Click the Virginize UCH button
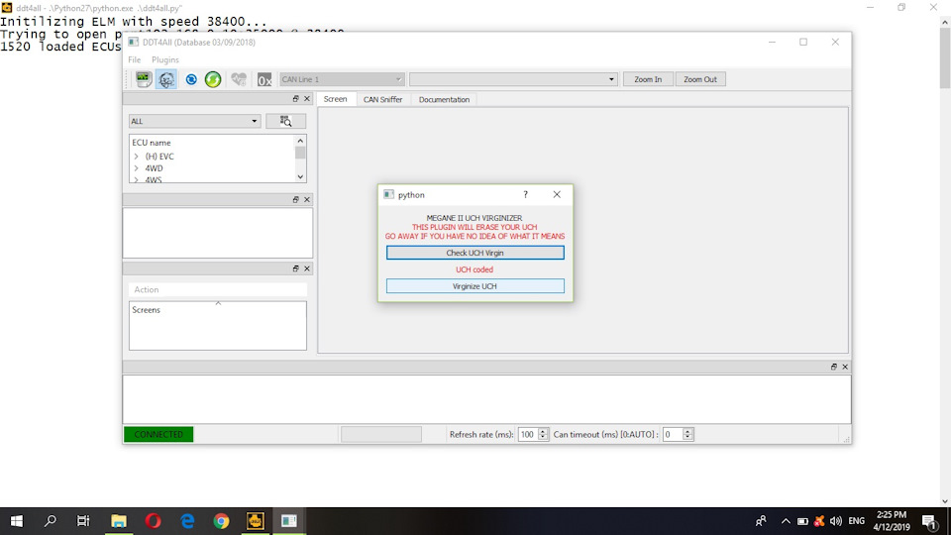951x535 pixels. [x=475, y=285]
